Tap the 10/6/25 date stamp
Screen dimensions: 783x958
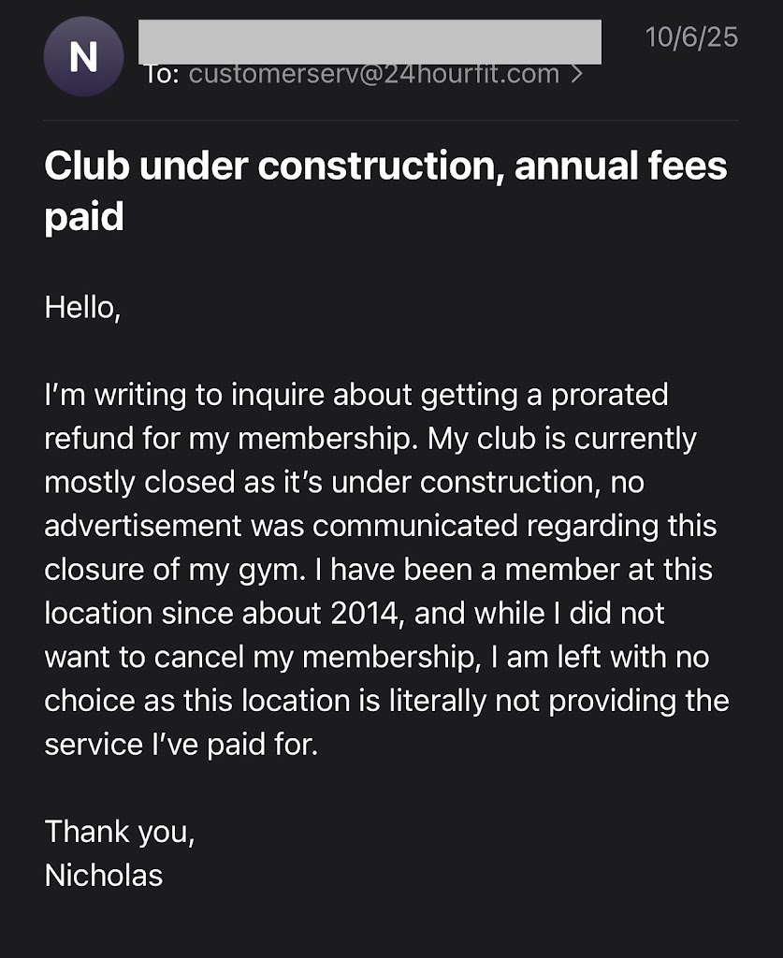click(x=691, y=37)
